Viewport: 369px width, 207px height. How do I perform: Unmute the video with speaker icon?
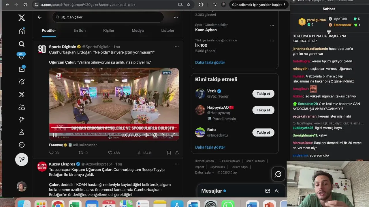click(146, 135)
